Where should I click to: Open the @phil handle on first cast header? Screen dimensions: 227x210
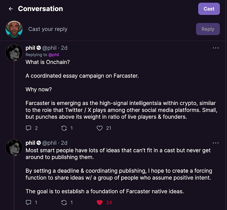click(49, 48)
